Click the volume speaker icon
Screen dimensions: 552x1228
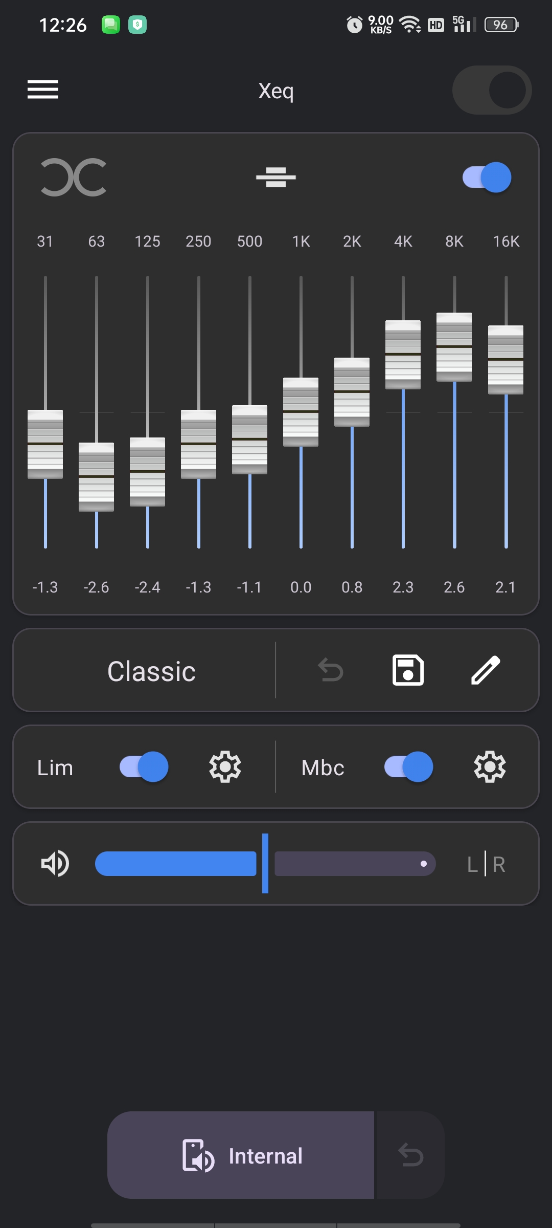tap(55, 864)
